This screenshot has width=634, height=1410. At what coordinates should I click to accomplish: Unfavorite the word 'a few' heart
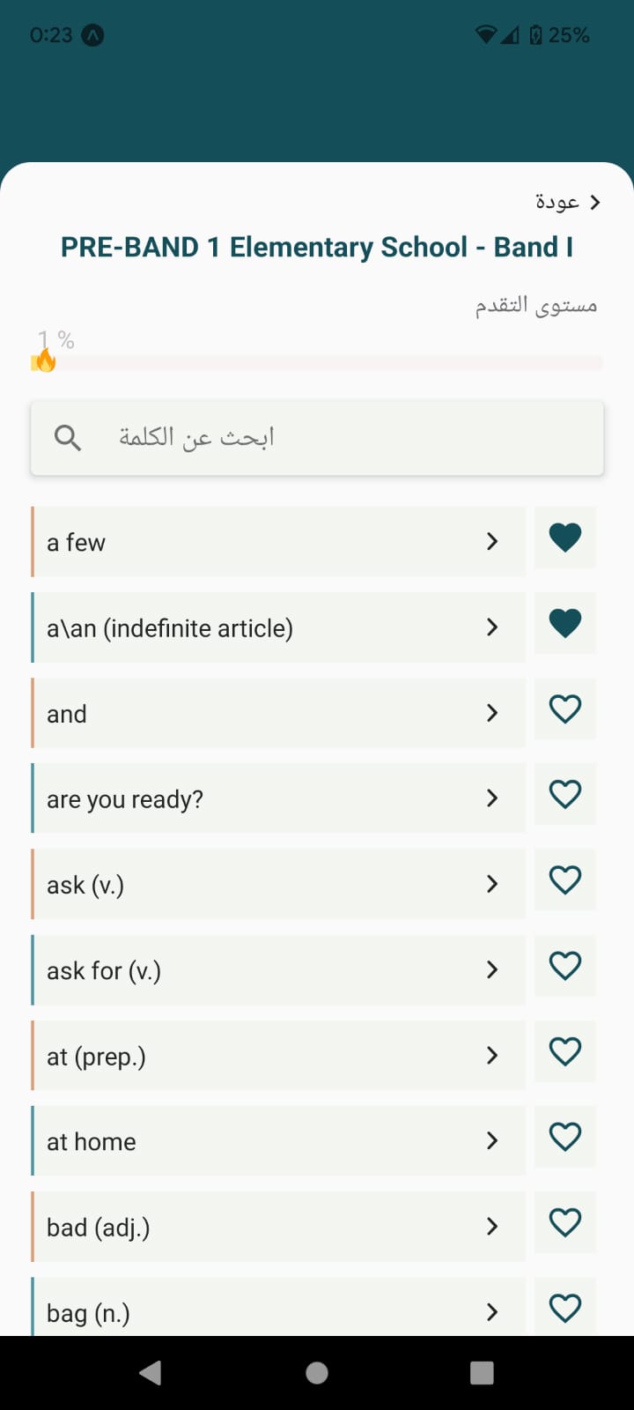565,538
